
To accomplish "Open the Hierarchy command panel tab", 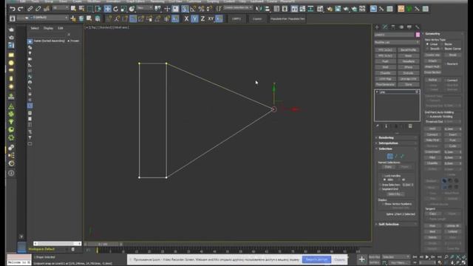I will (392, 27).
